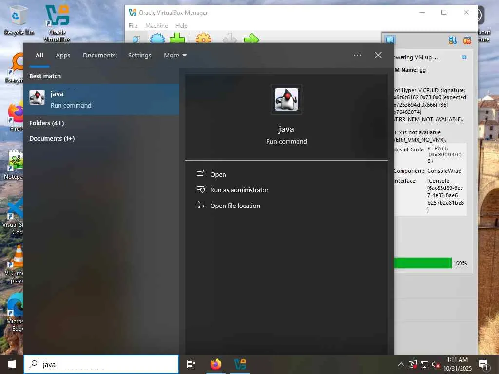This screenshot has width=499, height=374.
Task: Click the green 100% progress bar
Action: [x=422, y=263]
